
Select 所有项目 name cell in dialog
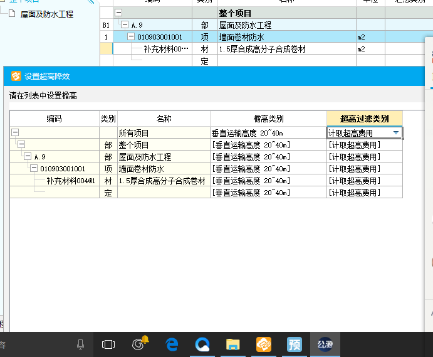point(164,133)
